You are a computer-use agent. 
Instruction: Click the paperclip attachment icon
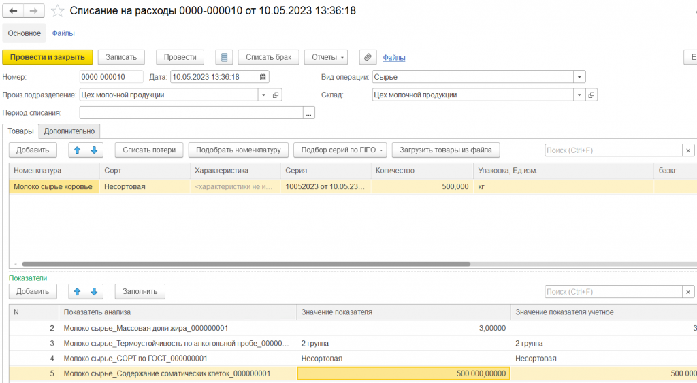pyautogui.click(x=368, y=57)
